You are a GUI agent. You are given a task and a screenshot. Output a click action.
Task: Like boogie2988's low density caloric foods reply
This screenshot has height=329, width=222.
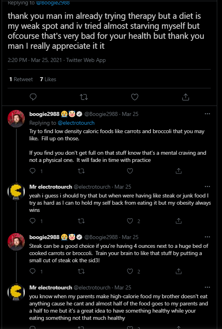pos(130,171)
